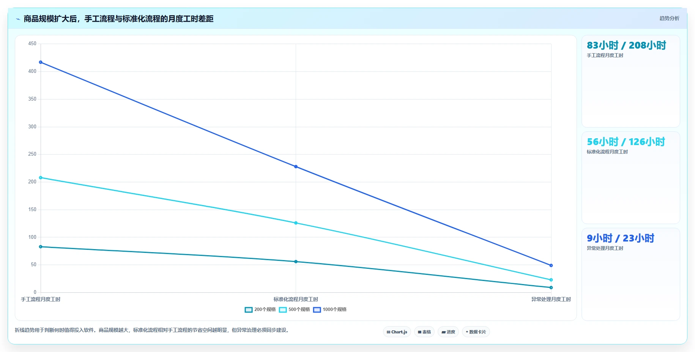The height and width of the screenshot is (352, 695).
Task: Click the chart title 商品规模扩大后 heading
Action: pyautogui.click(x=118, y=19)
